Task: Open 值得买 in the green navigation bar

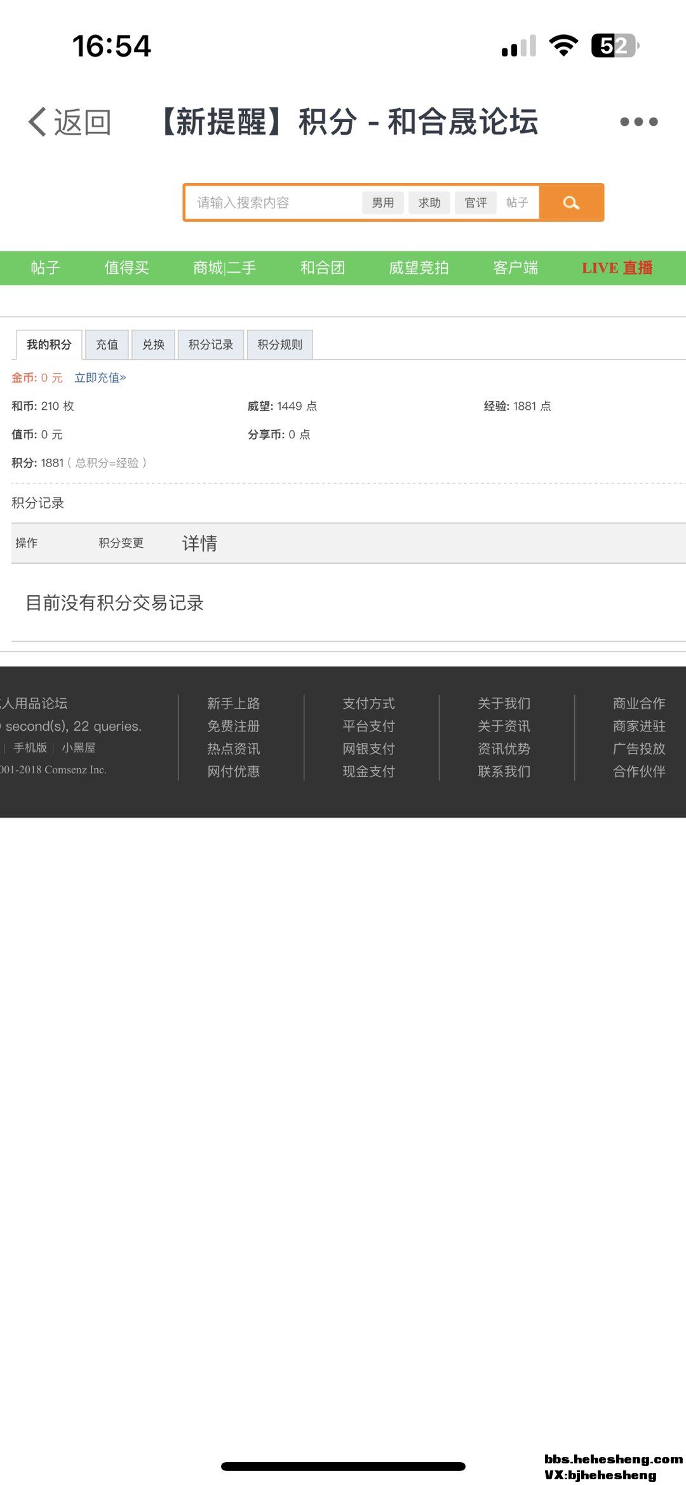Action: [x=126, y=268]
